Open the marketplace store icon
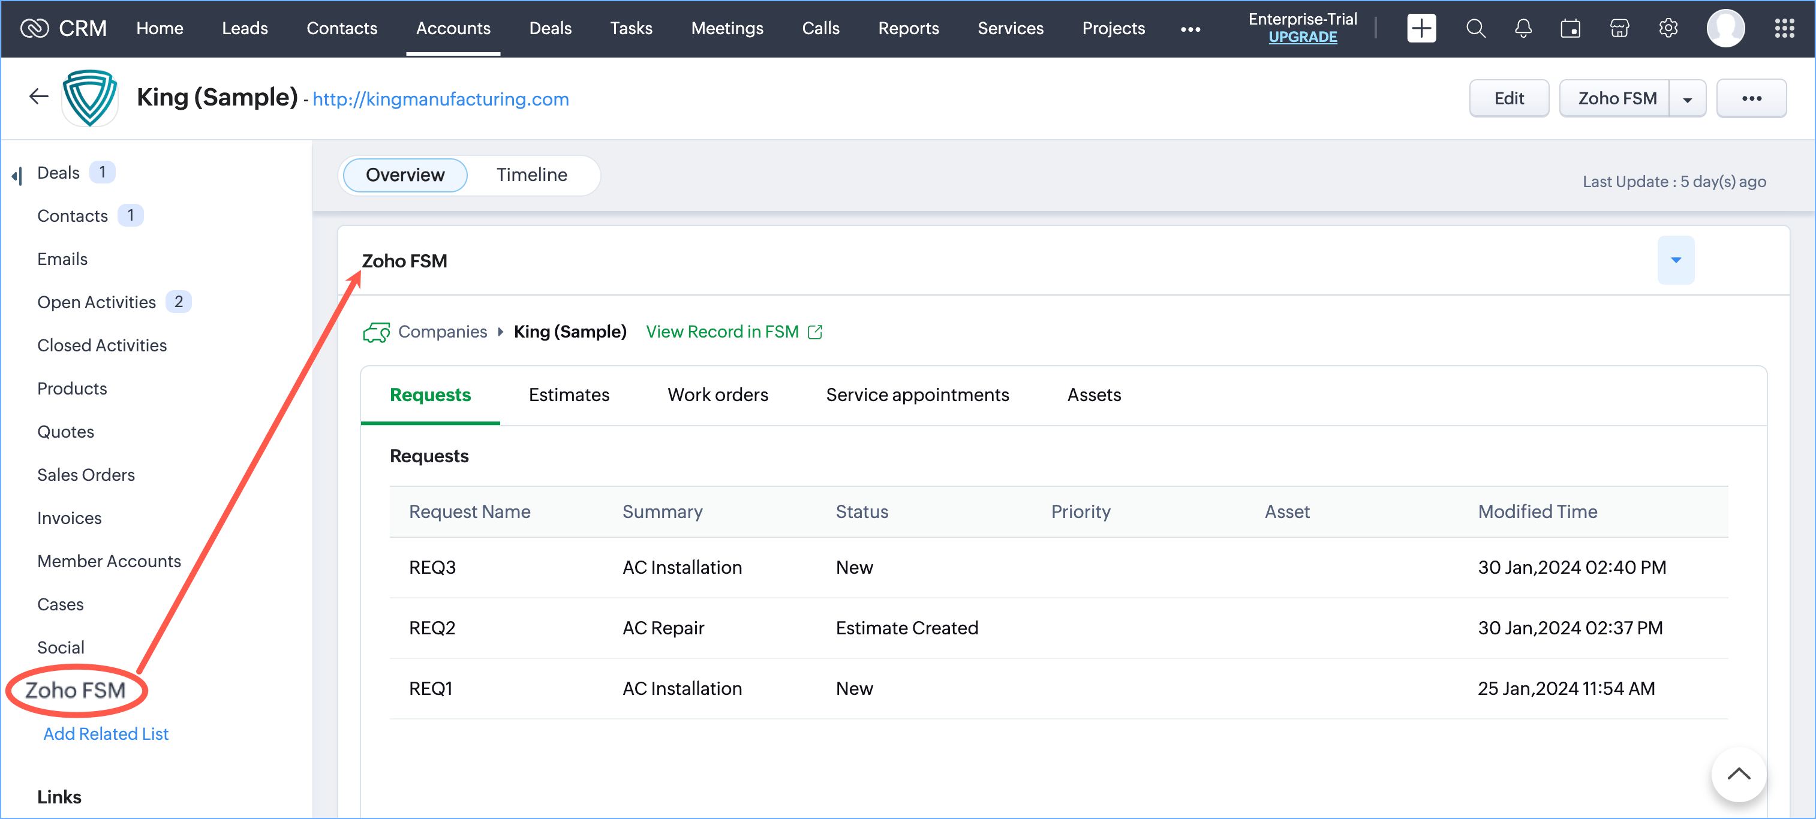 pyautogui.click(x=1619, y=28)
